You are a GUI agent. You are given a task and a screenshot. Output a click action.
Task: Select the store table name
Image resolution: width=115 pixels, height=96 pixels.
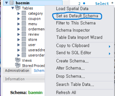(33, 40)
